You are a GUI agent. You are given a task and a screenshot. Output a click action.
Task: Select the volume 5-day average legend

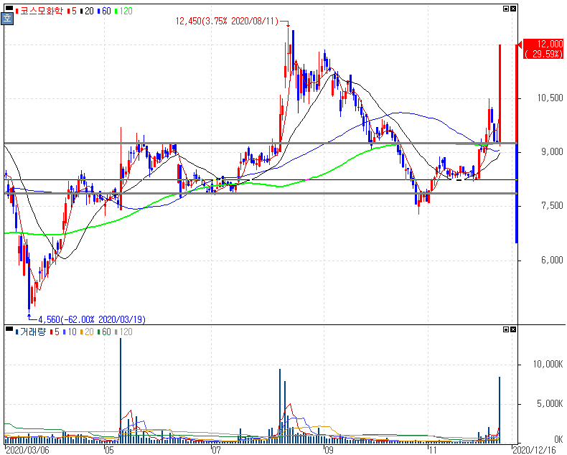coord(55,332)
